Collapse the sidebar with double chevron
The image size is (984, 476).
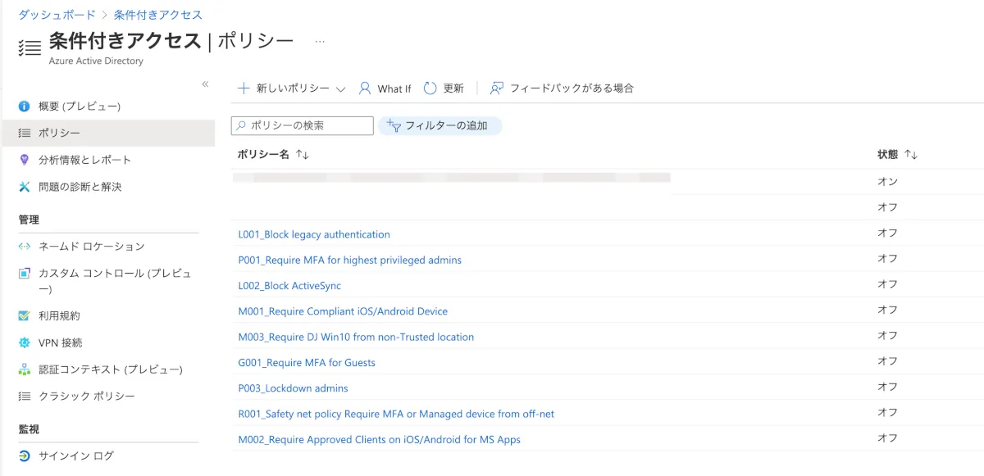coord(205,84)
